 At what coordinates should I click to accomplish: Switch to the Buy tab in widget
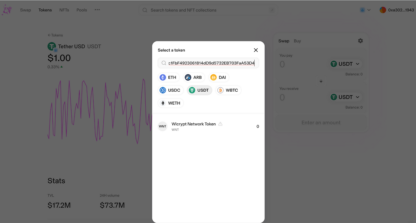(x=297, y=41)
